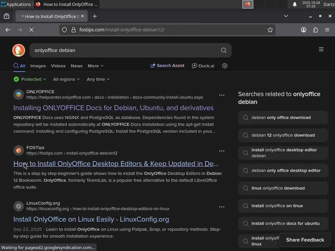This screenshot has height=251, width=335.
Task: Search related: debian only office desktop editor
Action: (x=283, y=171)
